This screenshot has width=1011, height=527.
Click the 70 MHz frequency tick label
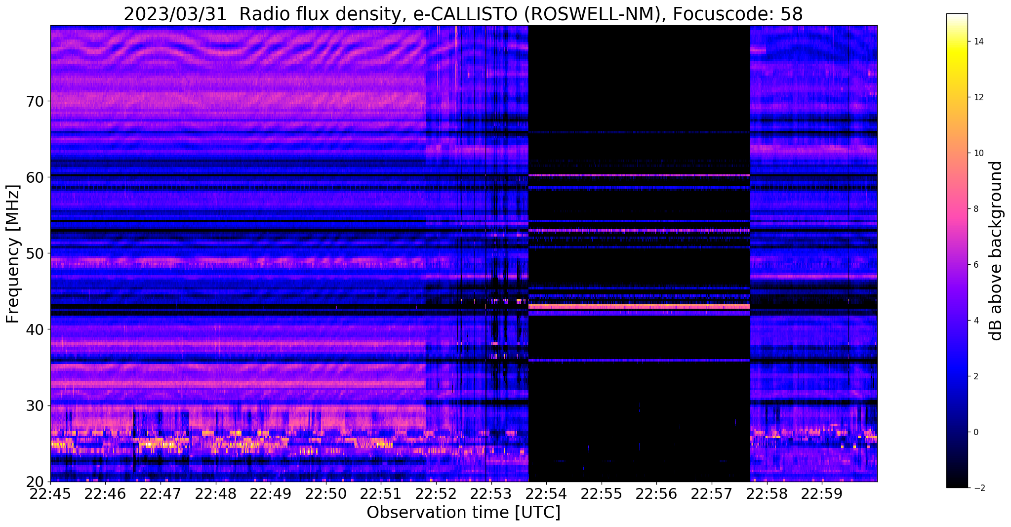[36, 101]
